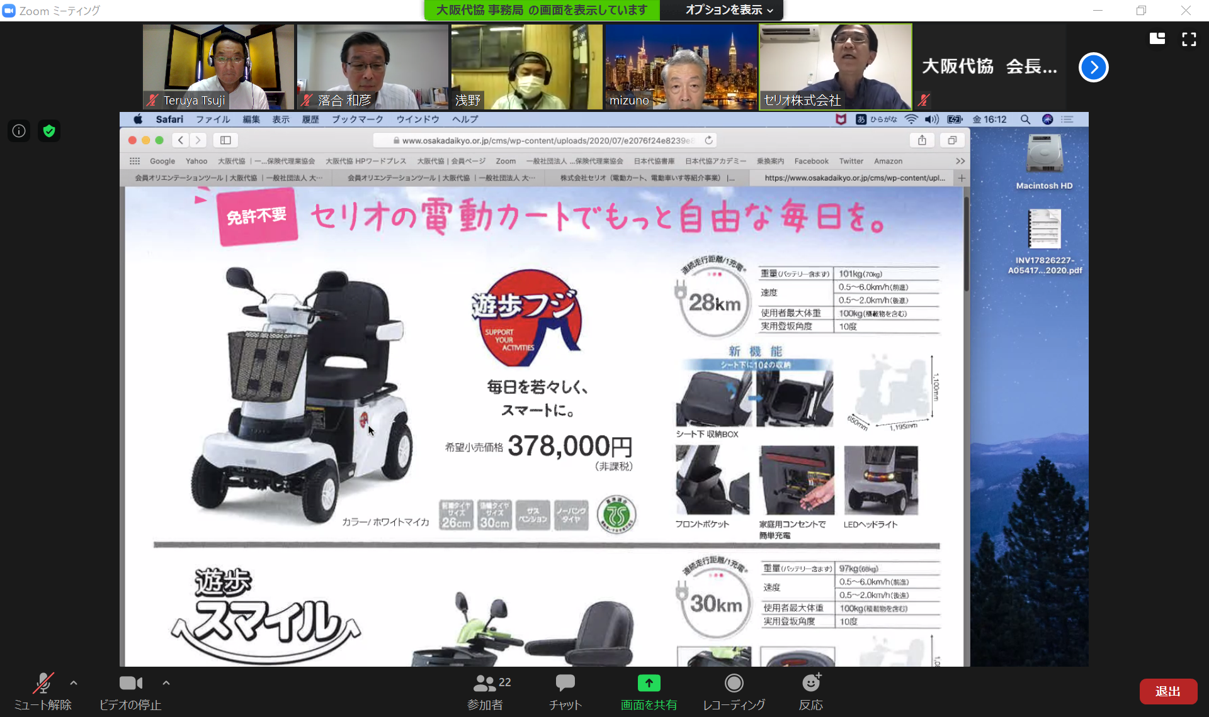1209x717 pixels.
Task: Open Facebook bookmark
Action: click(812, 161)
